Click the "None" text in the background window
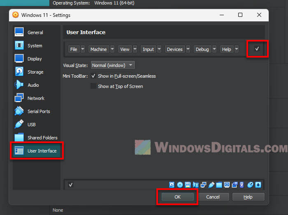 pyautogui.click(x=58, y=210)
